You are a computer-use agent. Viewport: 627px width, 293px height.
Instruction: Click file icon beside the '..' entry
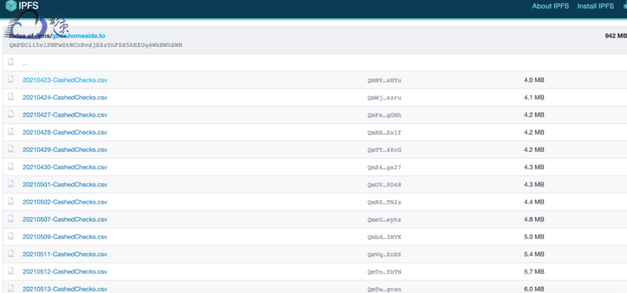click(x=11, y=62)
